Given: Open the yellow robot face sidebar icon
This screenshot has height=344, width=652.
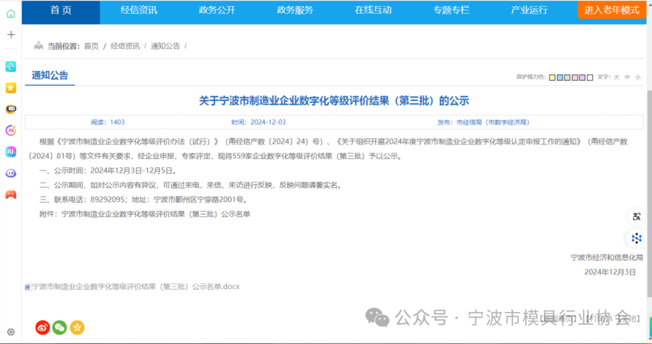Looking at the screenshot, I should coord(11,109).
